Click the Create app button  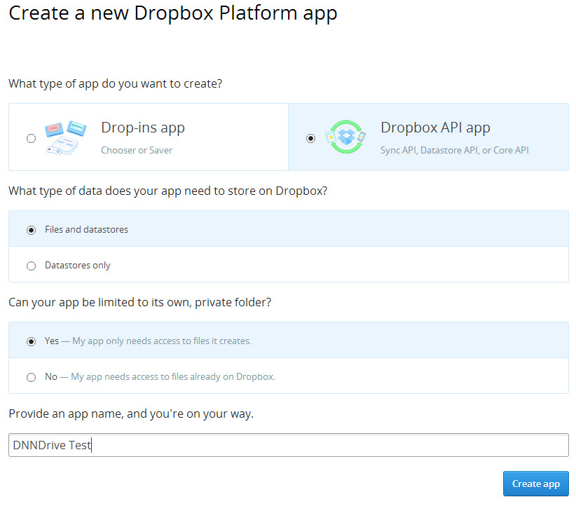point(535,484)
